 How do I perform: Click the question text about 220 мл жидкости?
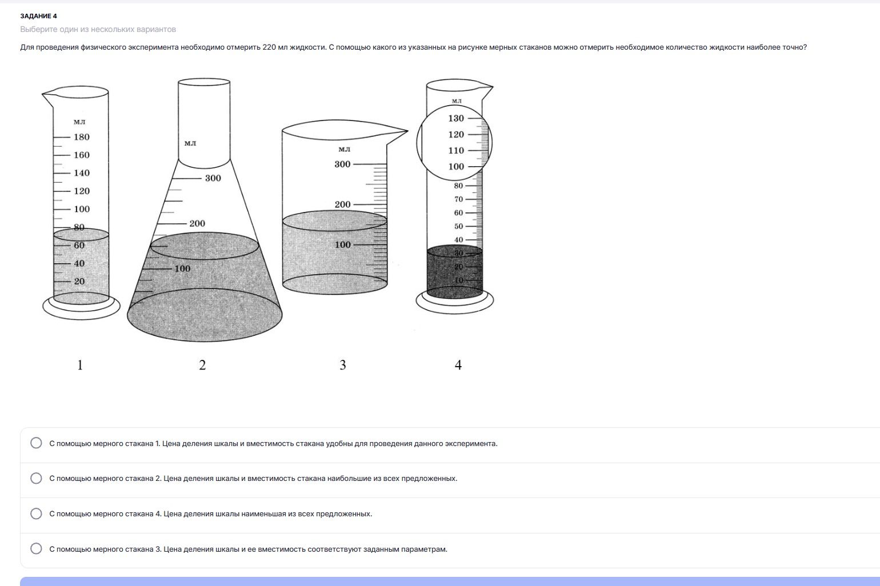click(413, 47)
